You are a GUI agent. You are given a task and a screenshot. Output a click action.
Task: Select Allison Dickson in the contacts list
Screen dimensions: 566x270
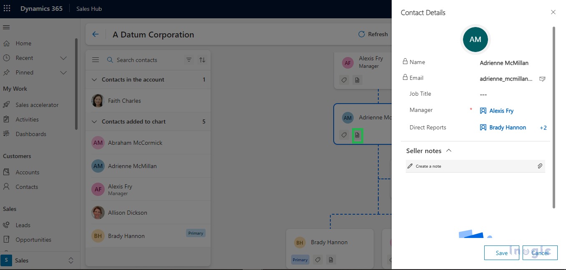click(148, 213)
